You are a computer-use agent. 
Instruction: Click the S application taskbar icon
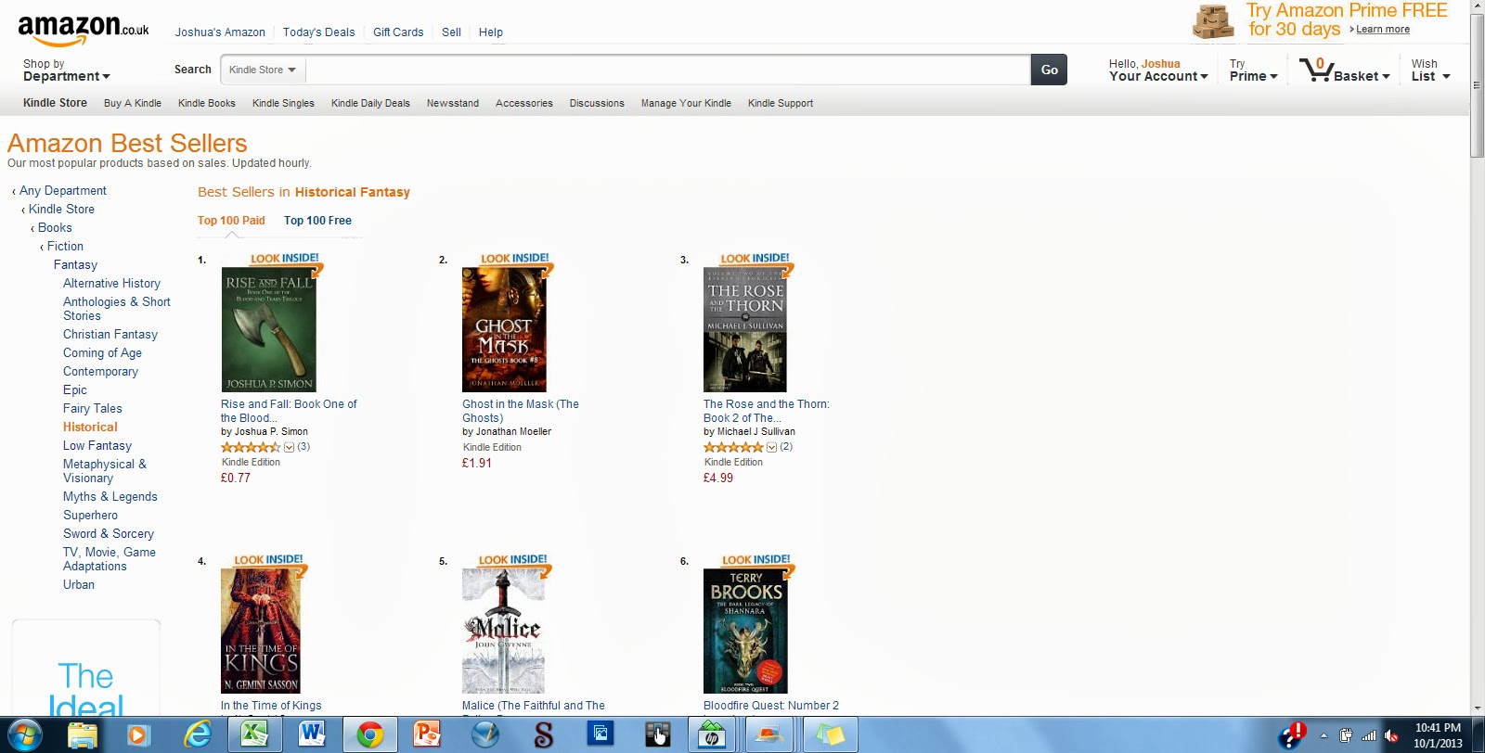point(544,735)
